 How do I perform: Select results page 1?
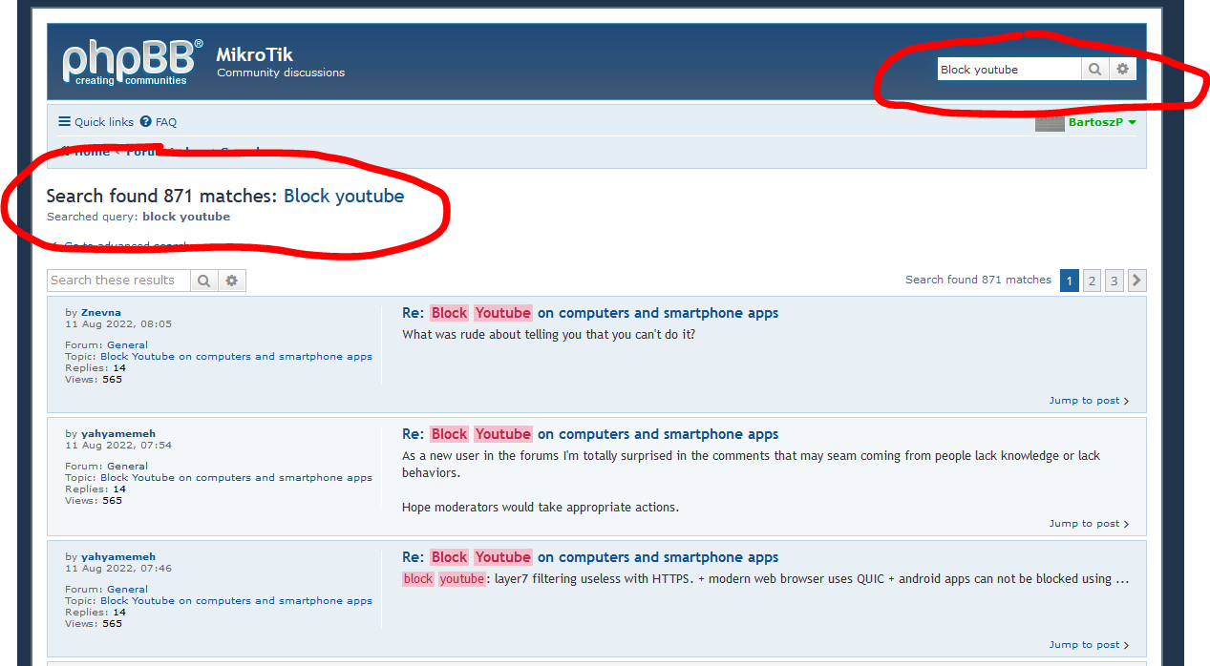(1070, 281)
